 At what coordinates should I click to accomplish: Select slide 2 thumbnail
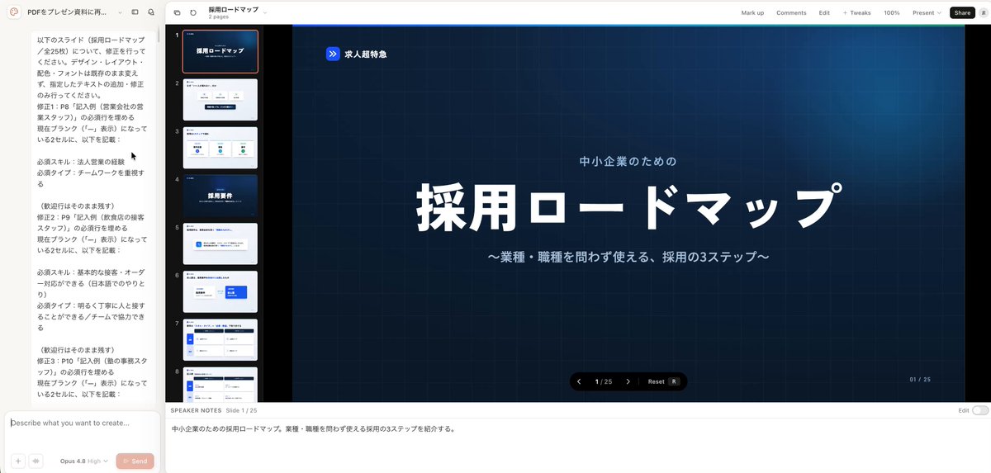tap(220, 99)
